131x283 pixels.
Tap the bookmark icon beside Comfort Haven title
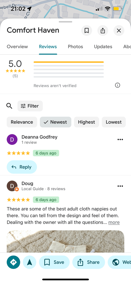(x=87, y=31)
